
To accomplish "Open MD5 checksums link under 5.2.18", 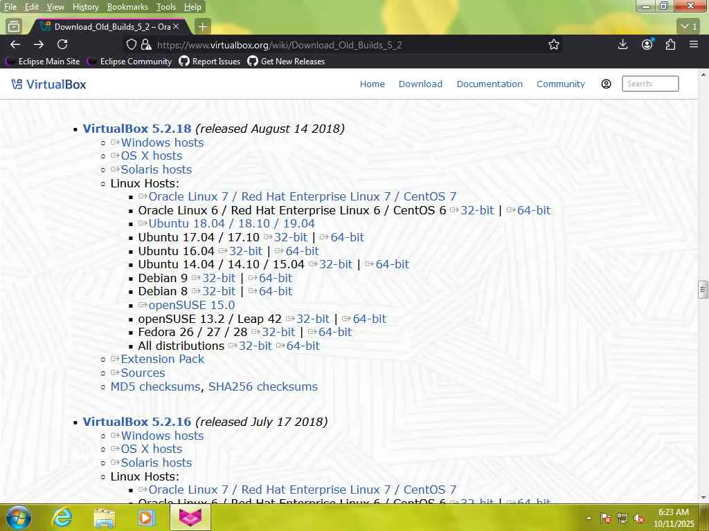I will [x=155, y=387].
